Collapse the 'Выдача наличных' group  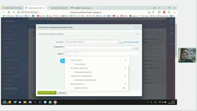[125, 84]
